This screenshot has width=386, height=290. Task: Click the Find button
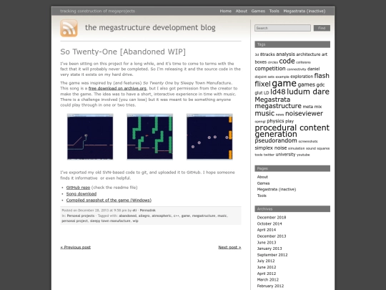pos(322,28)
